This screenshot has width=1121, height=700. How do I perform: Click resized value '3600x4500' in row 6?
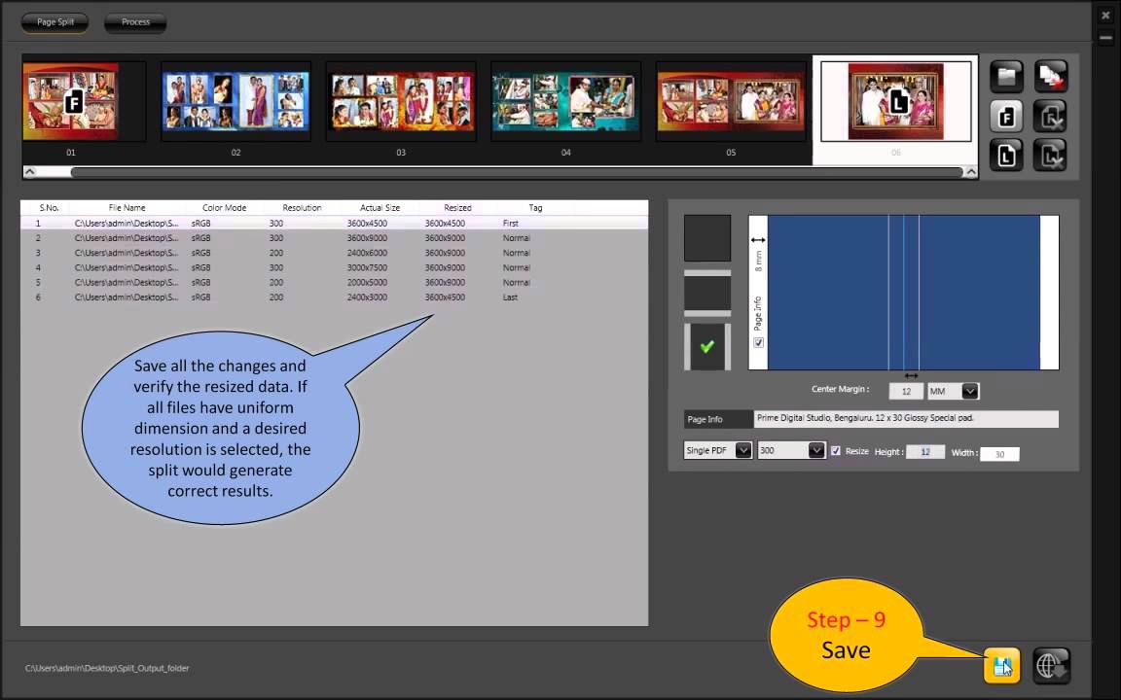(x=445, y=297)
